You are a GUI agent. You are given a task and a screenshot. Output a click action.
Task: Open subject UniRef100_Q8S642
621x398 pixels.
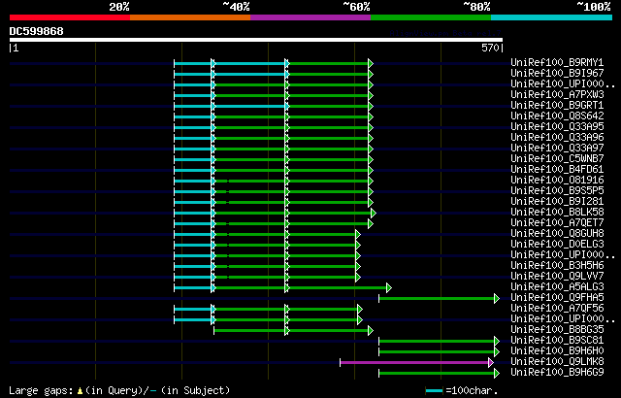pyautogui.click(x=557, y=116)
